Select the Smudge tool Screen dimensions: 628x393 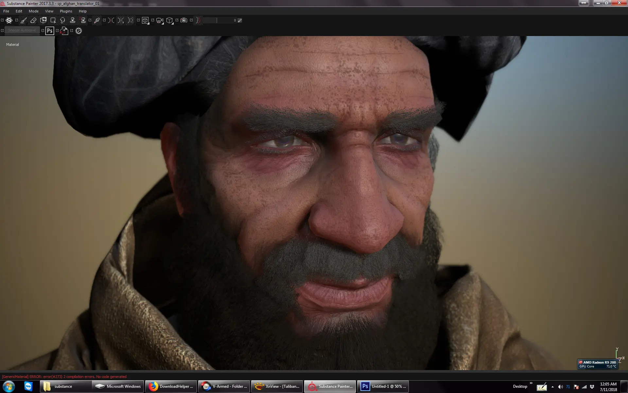point(63,20)
